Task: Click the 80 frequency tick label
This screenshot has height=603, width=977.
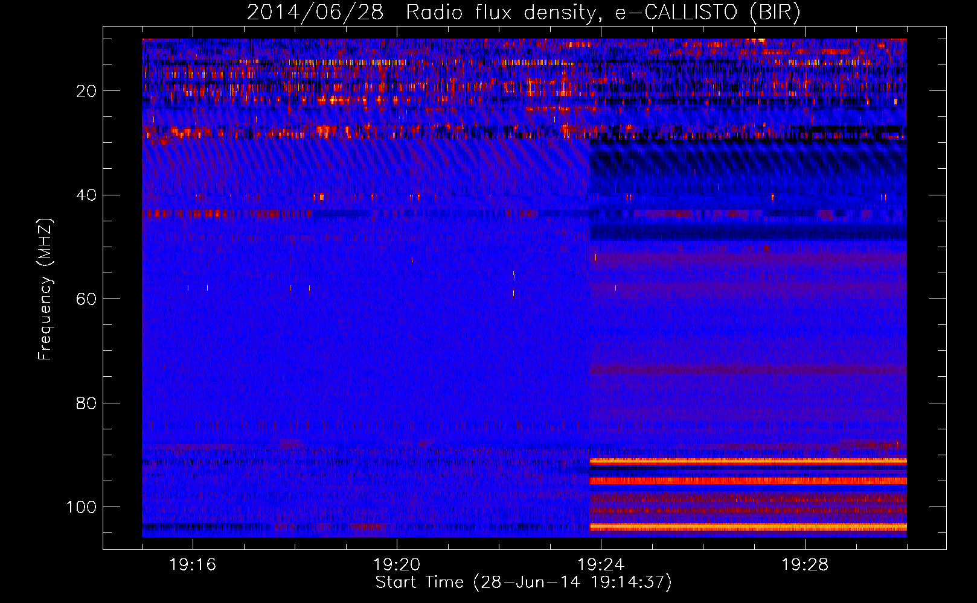Action: [87, 403]
